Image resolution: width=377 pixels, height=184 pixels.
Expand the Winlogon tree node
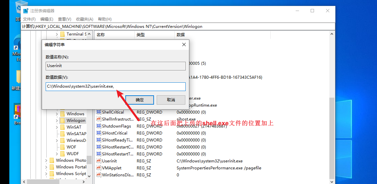(57, 121)
